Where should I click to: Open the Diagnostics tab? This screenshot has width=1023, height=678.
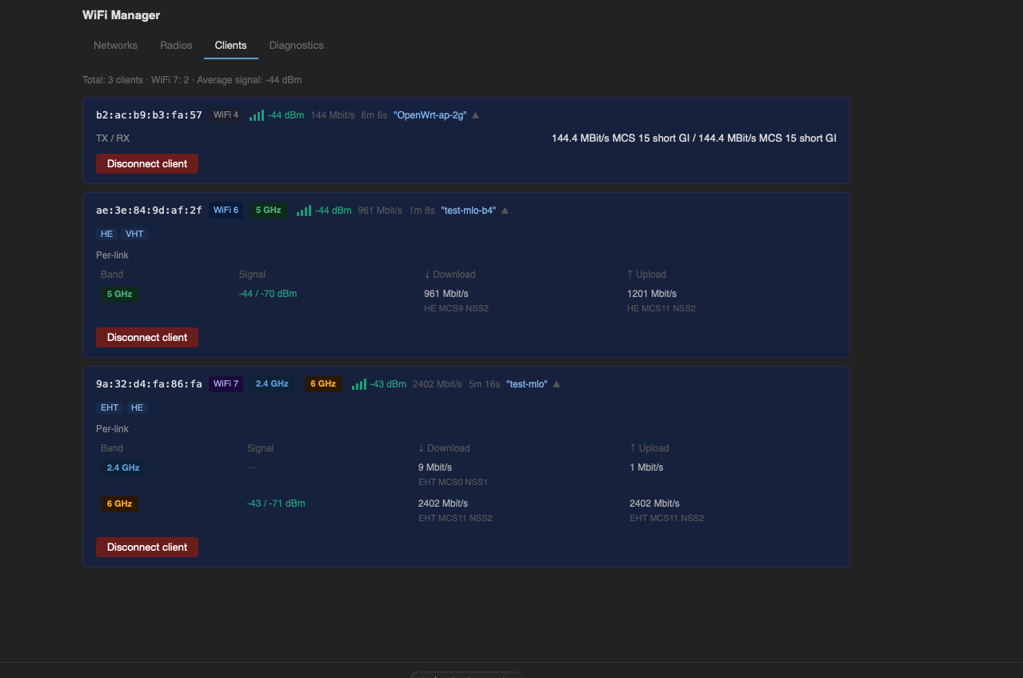coord(296,45)
